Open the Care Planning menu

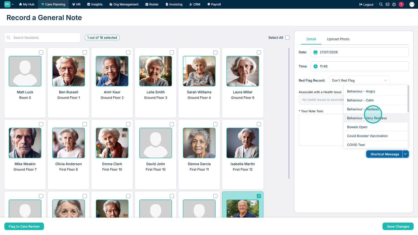[53, 4]
